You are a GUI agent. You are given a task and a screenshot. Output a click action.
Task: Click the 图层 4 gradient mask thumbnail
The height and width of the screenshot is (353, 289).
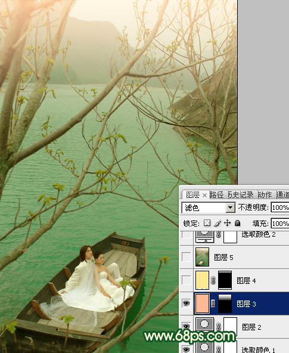click(225, 280)
